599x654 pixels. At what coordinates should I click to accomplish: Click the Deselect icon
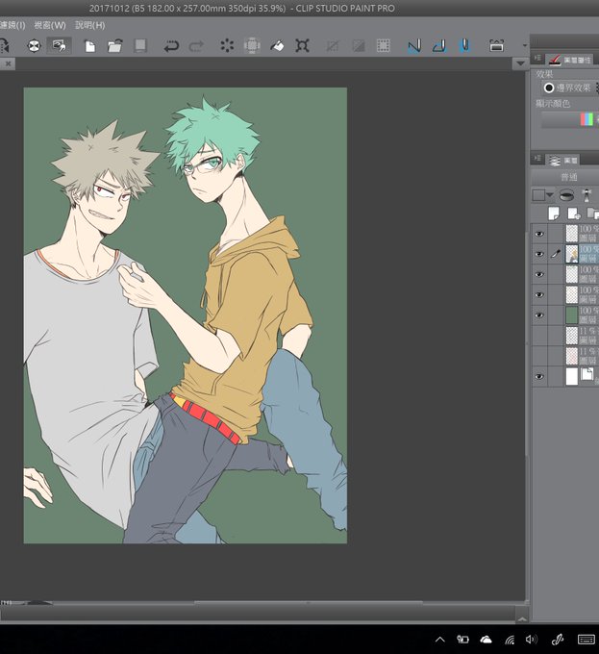coord(333,46)
